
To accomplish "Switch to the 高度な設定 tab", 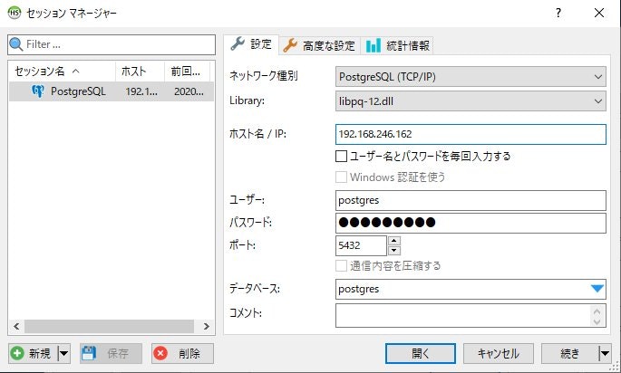I will 320,45.
